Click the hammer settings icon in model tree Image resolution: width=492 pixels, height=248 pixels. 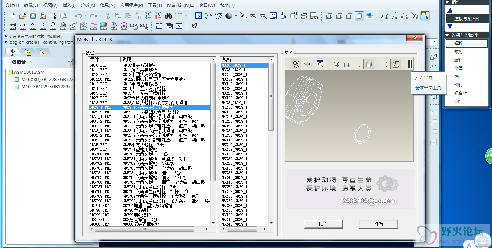click(71, 62)
